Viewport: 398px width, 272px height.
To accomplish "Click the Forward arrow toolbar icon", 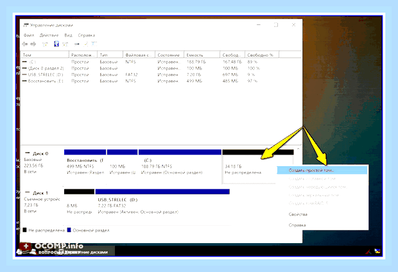I will pyautogui.click(x=33, y=44).
